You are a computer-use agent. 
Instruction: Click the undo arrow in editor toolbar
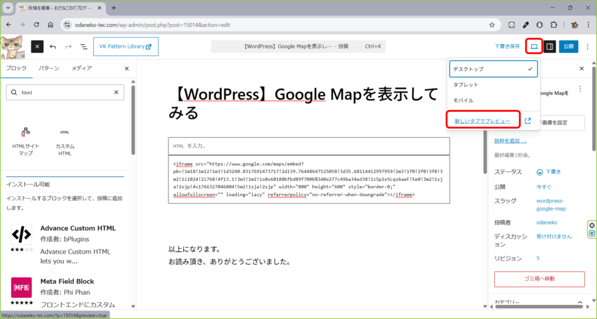tap(53, 47)
